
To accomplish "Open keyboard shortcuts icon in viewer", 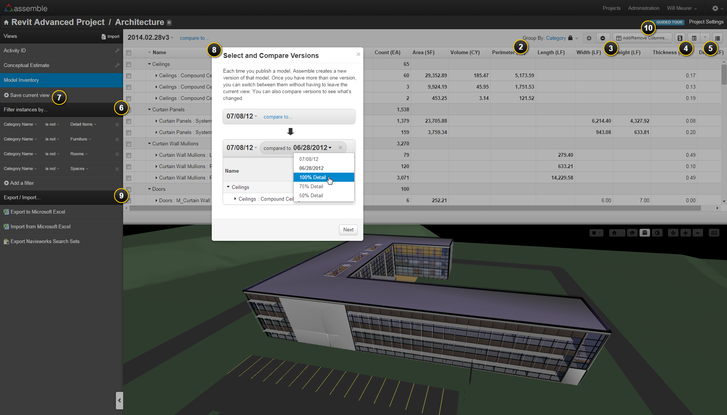I will coord(714,233).
